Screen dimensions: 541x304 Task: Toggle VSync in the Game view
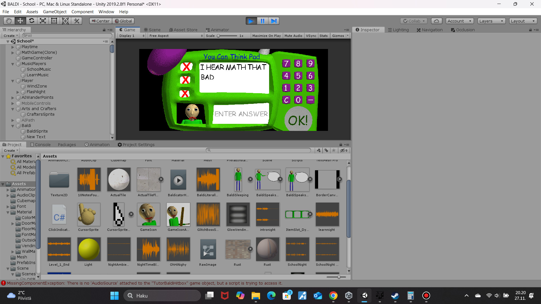tap(311, 35)
